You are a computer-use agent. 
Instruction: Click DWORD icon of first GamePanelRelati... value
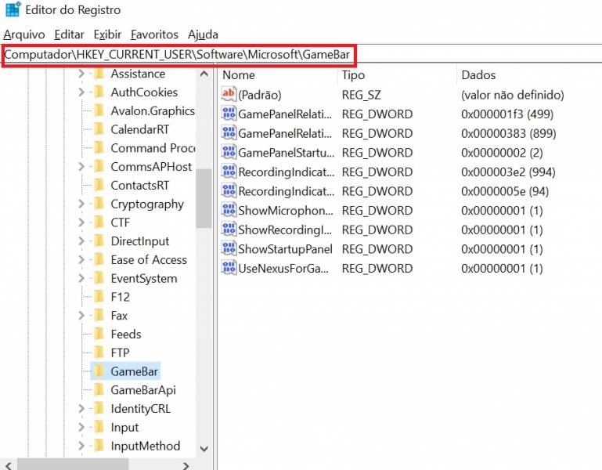229,114
